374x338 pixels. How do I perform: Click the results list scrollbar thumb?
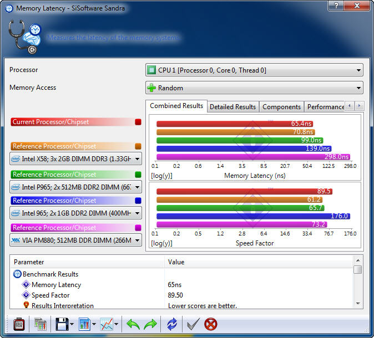(358, 270)
